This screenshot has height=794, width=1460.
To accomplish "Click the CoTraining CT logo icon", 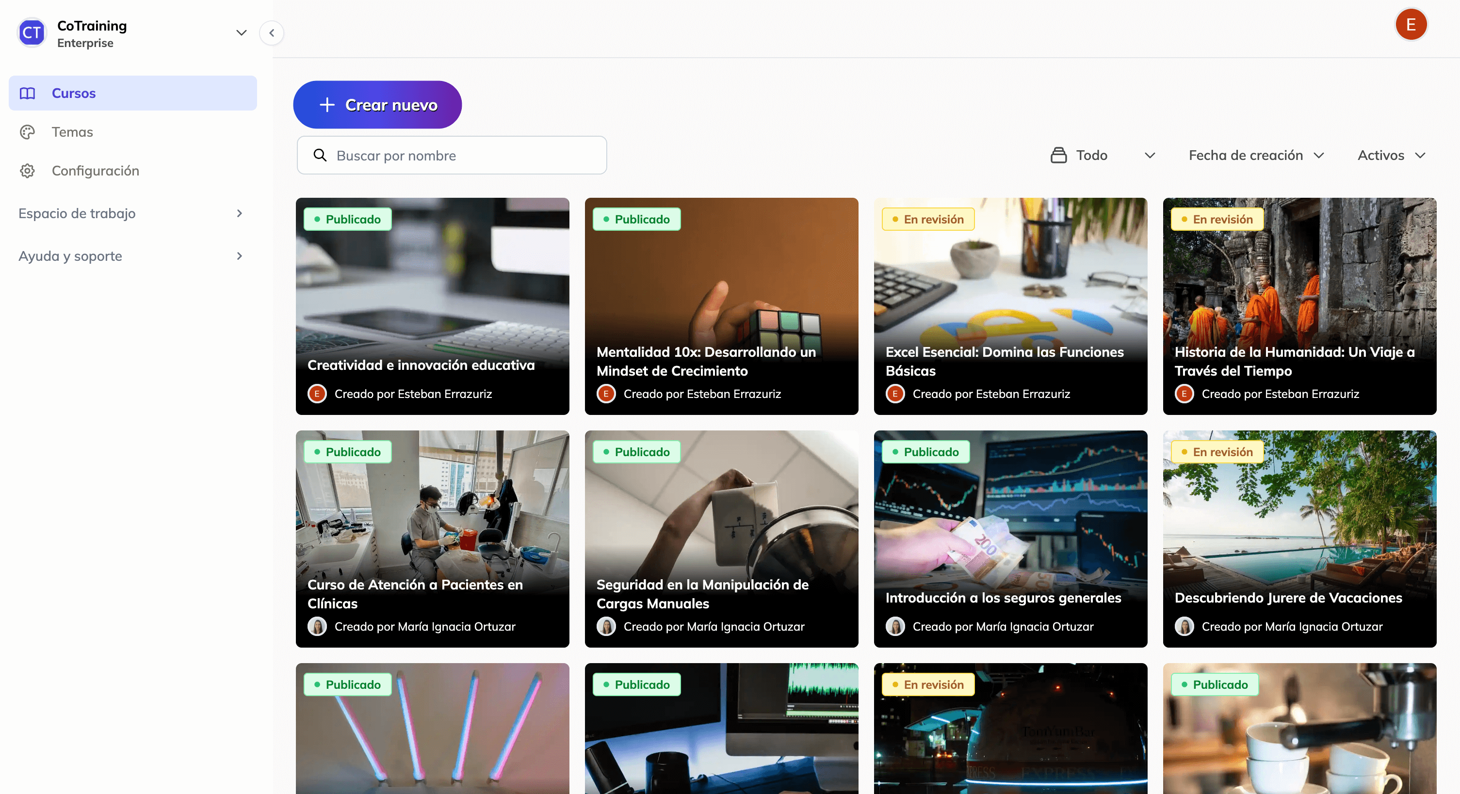I will pos(32,33).
